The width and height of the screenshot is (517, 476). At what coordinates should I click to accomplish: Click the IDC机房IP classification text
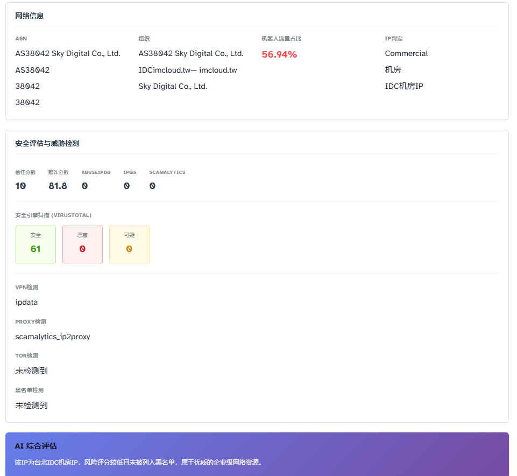[404, 86]
